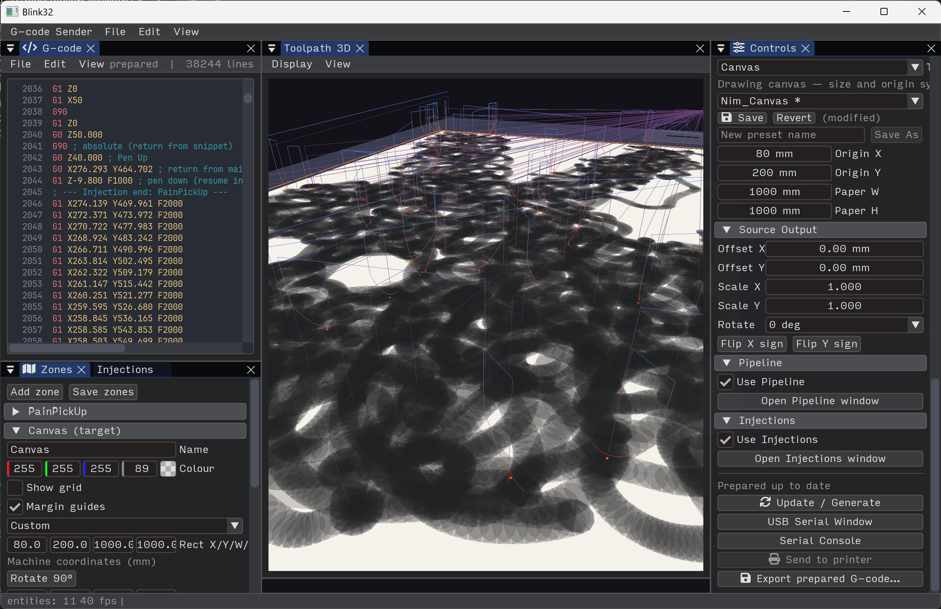Click the Export prepared G-code floppy icon
The height and width of the screenshot is (609, 941).
tap(745, 578)
